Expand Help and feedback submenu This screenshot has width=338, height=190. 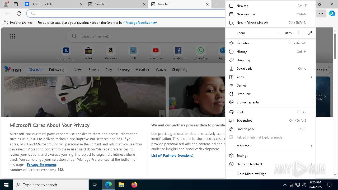[271, 164]
